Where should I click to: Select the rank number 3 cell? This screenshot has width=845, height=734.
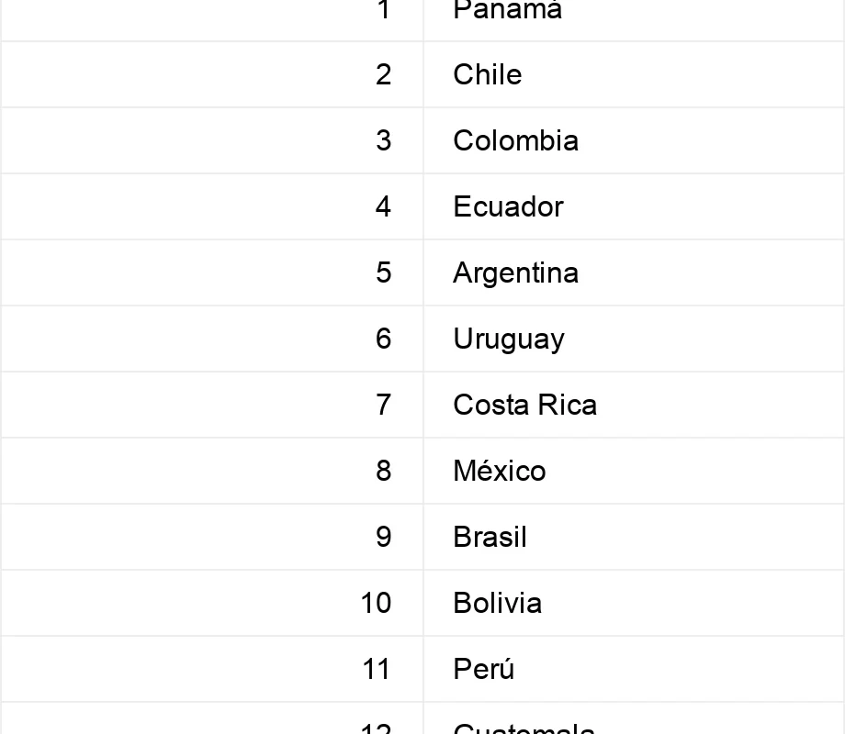tap(212, 140)
